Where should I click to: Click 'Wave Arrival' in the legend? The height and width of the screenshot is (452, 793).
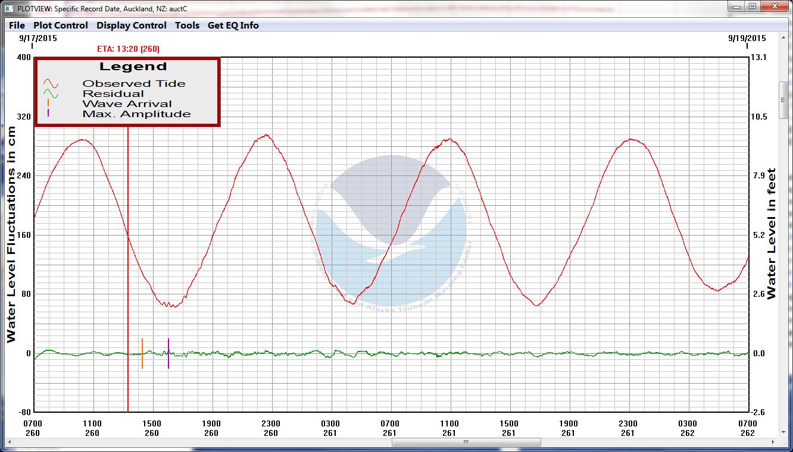click(127, 104)
